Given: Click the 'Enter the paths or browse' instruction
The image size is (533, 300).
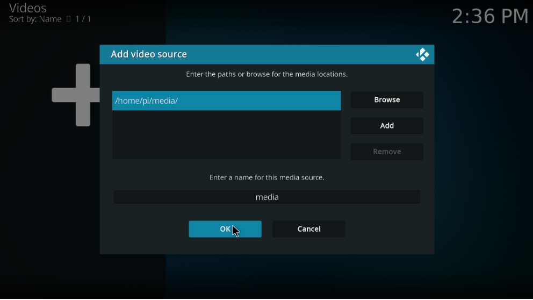Looking at the screenshot, I should (x=266, y=74).
